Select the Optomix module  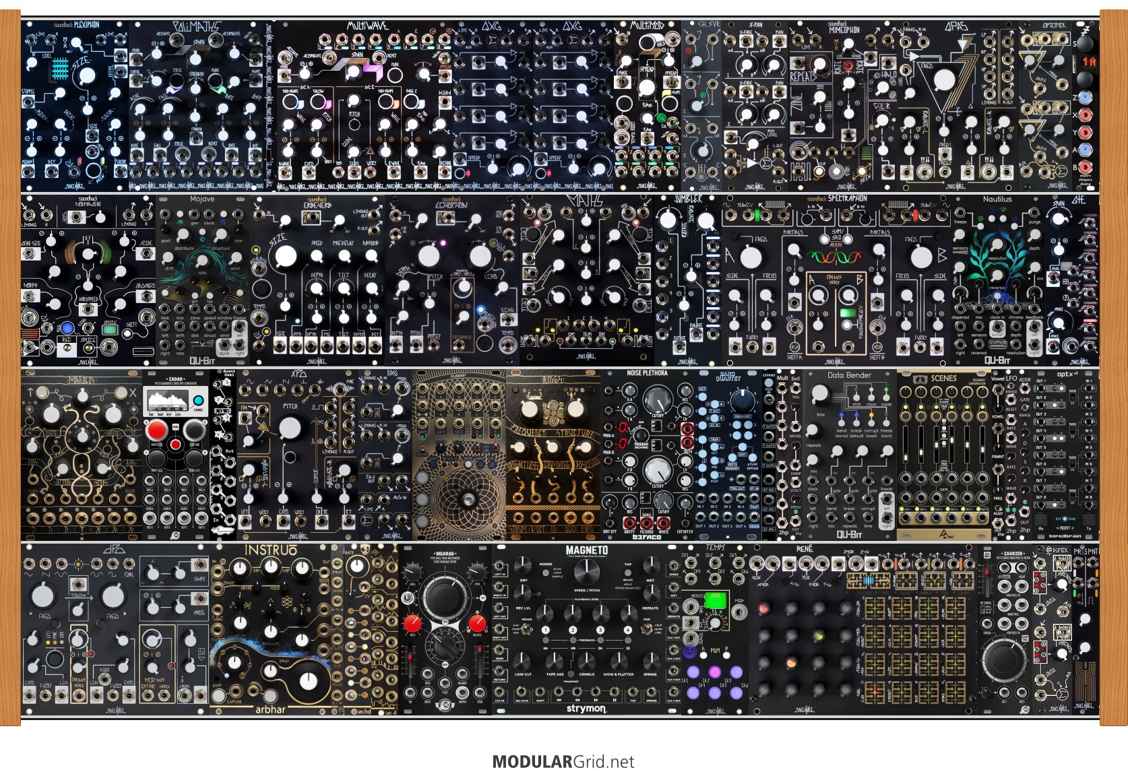[x=1045, y=106]
